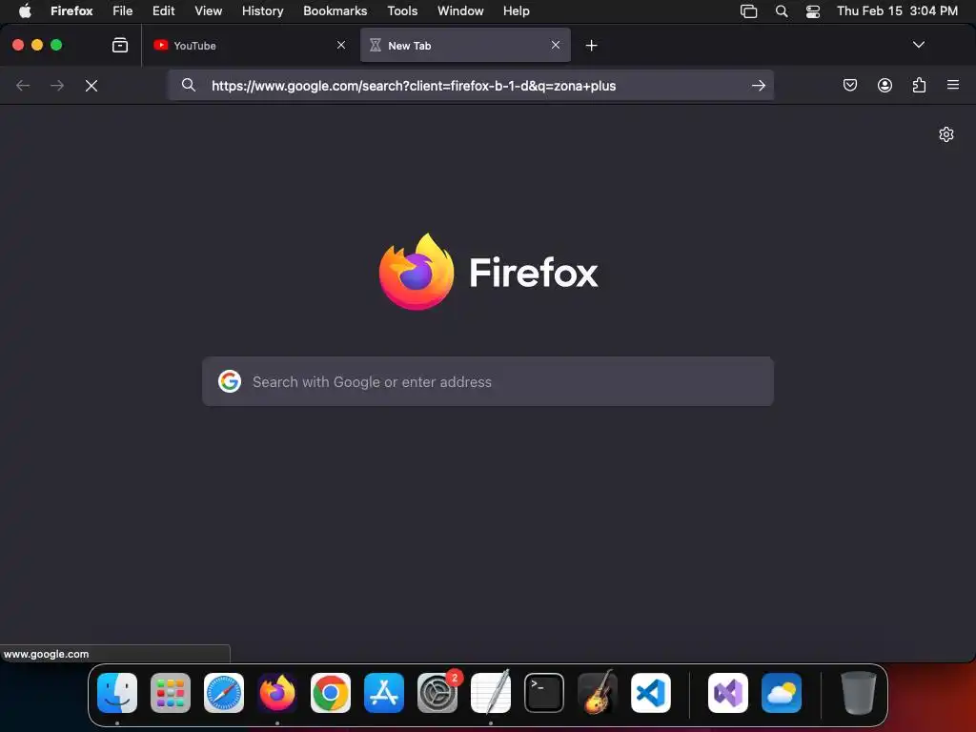Click the date and time in menu bar
The image size is (976, 732).
897,11
